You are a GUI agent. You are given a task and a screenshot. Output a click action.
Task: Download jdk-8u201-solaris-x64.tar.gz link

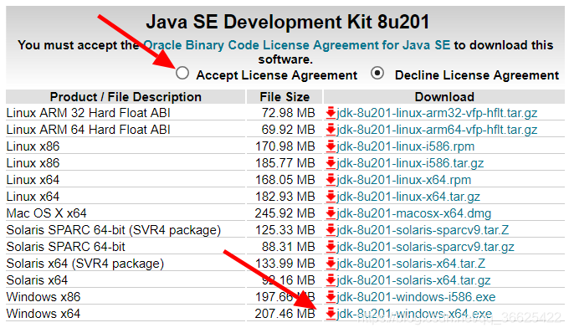pos(413,280)
